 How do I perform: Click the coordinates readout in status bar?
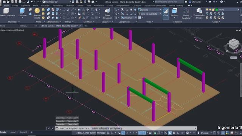pos(85,133)
